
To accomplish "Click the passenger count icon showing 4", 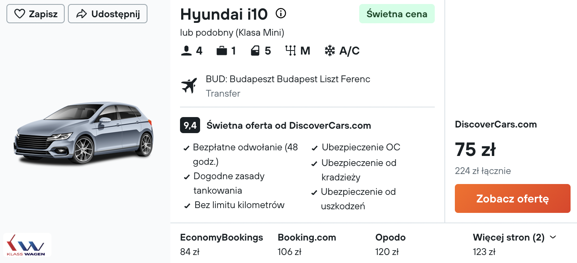I will pos(186,51).
